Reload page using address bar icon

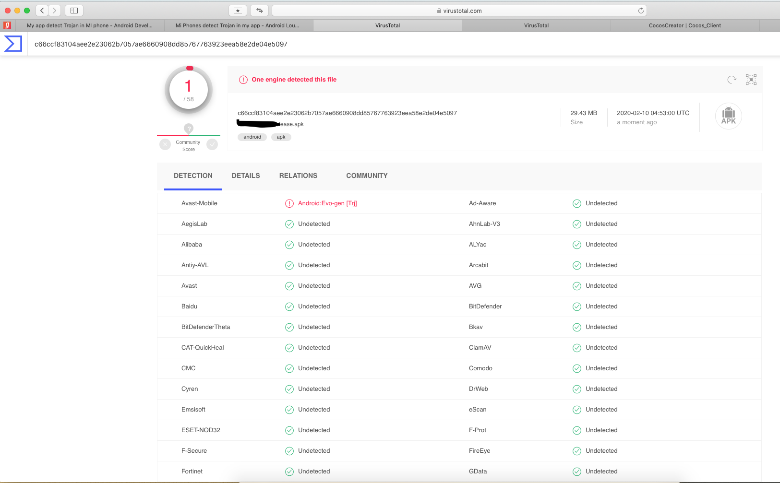[641, 11]
